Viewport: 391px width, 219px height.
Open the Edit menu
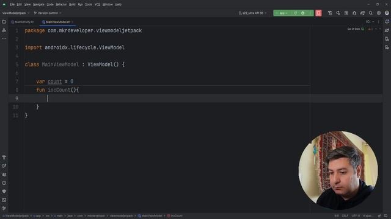19,4
